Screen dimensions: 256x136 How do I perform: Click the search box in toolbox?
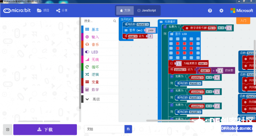tap(98, 21)
